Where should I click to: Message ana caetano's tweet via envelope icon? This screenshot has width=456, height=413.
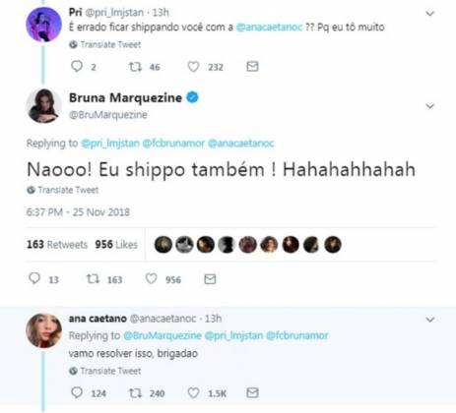(x=252, y=392)
